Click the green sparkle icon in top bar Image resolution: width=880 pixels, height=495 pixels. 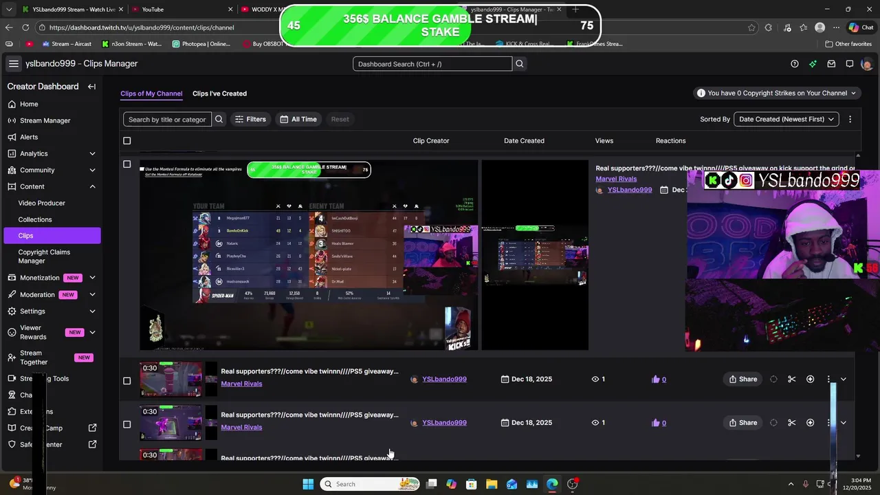click(x=813, y=64)
